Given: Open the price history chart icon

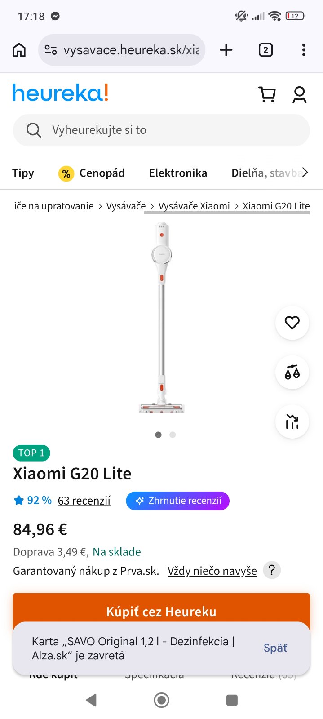Looking at the screenshot, I should (x=292, y=422).
